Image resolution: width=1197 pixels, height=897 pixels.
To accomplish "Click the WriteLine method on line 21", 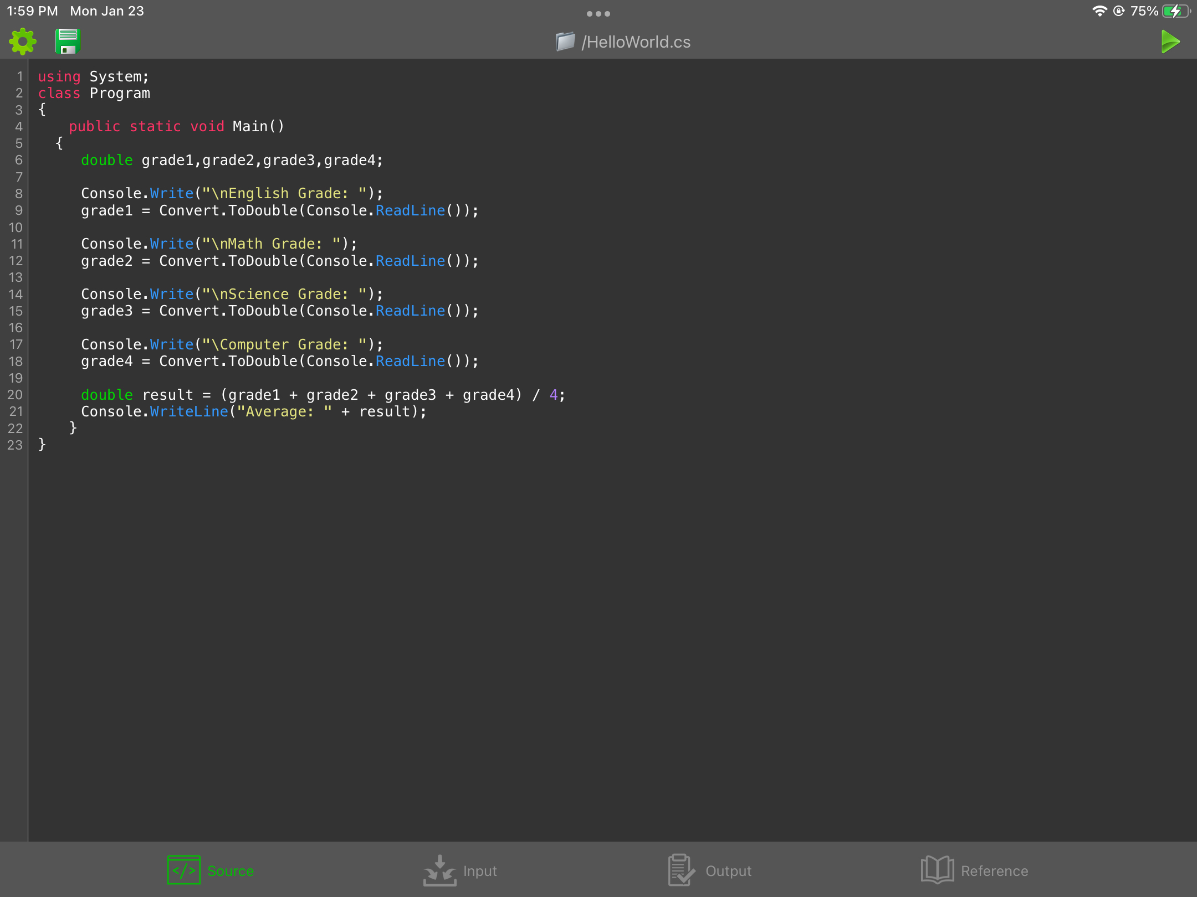I will click(x=189, y=411).
